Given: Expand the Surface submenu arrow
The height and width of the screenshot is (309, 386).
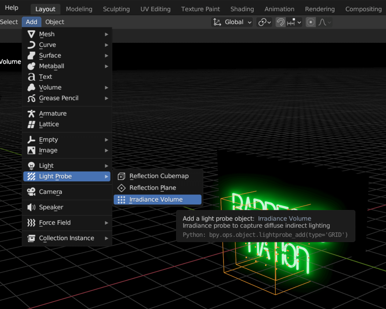Looking at the screenshot, I should point(107,56).
